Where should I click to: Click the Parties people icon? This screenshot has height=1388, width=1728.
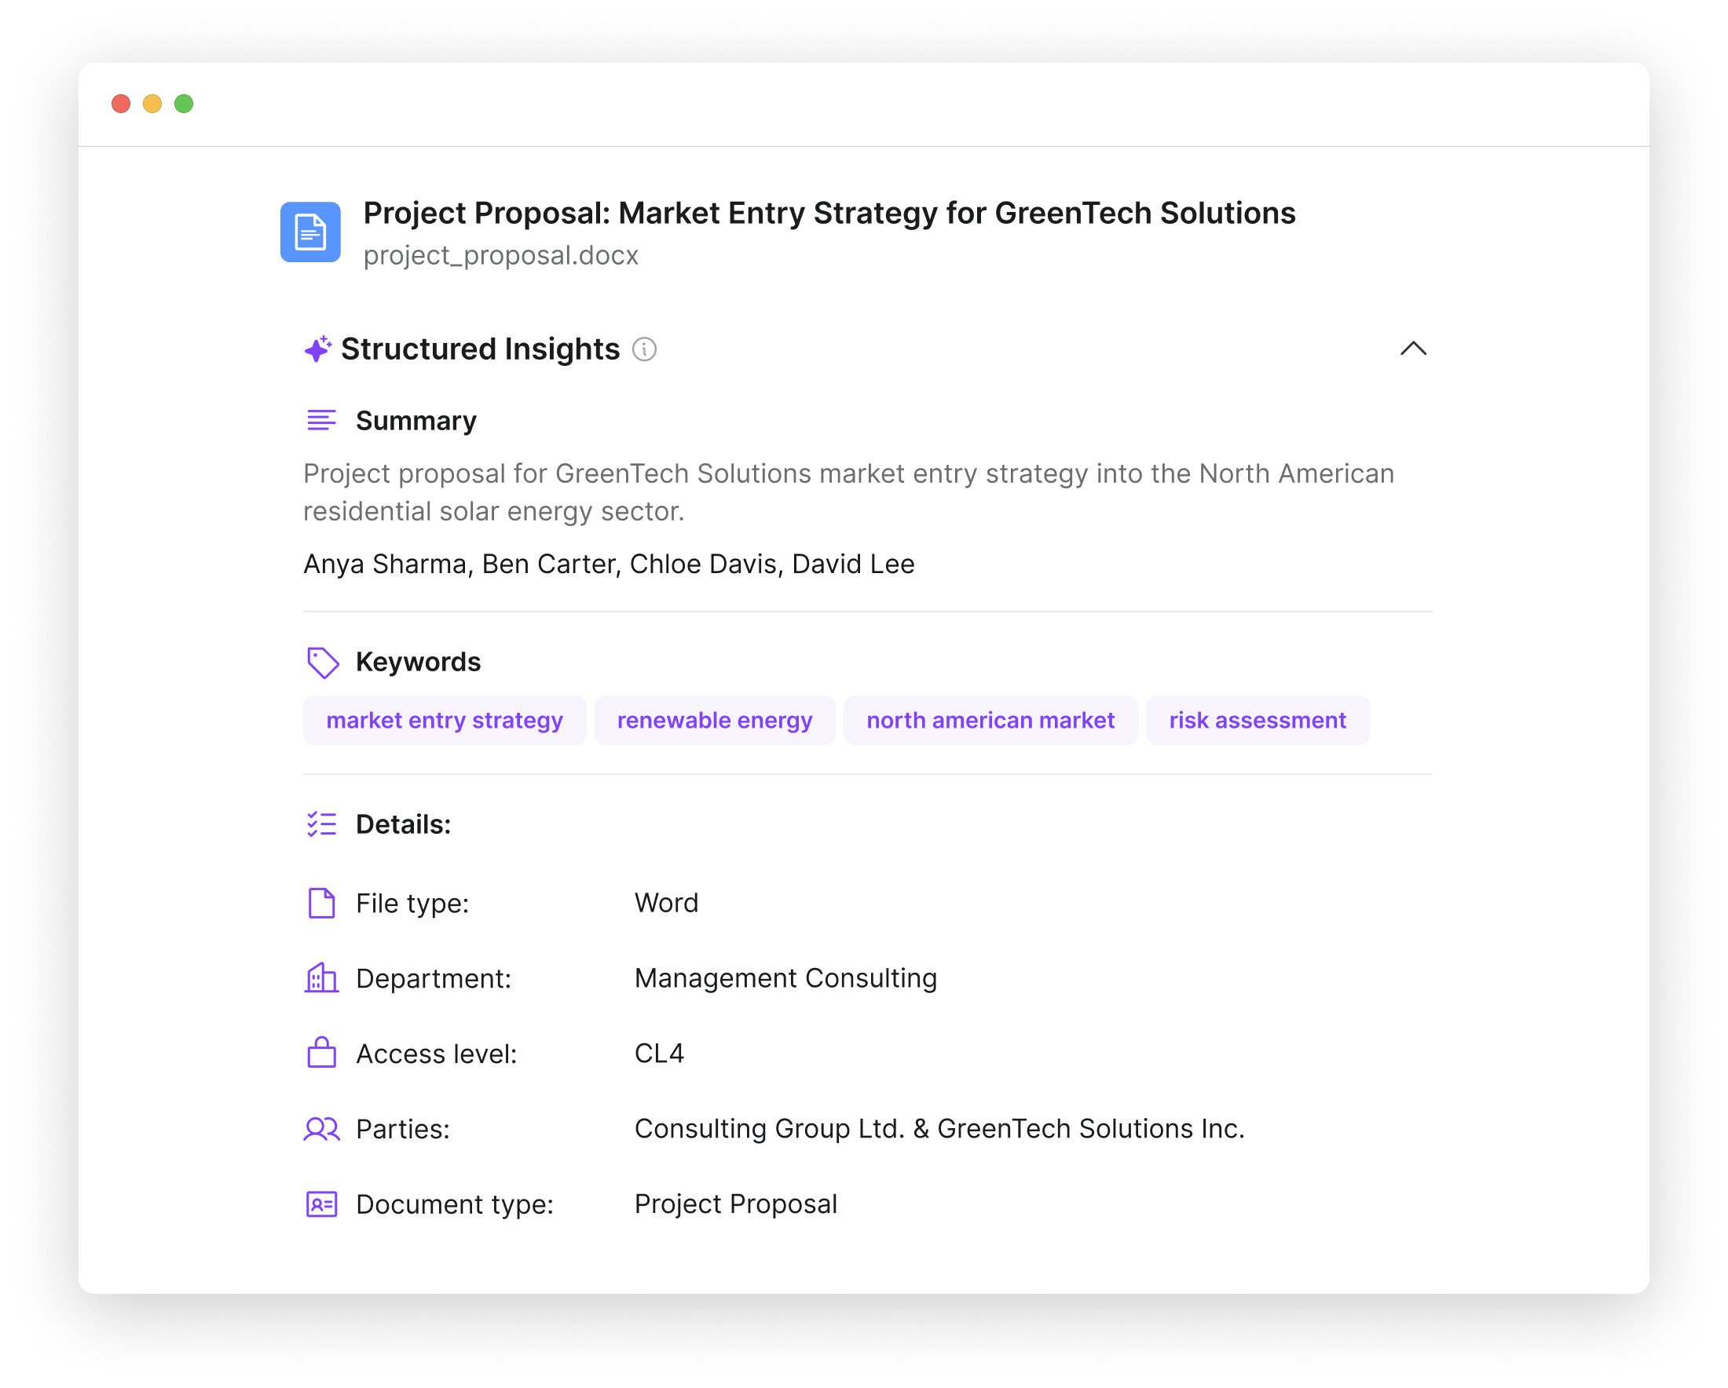pyautogui.click(x=322, y=1129)
